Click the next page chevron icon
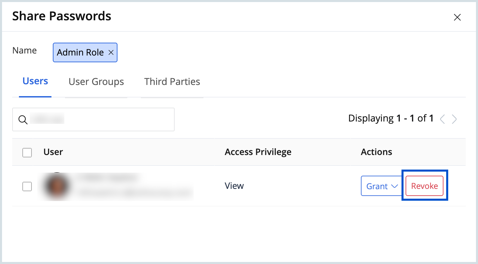 tap(454, 119)
